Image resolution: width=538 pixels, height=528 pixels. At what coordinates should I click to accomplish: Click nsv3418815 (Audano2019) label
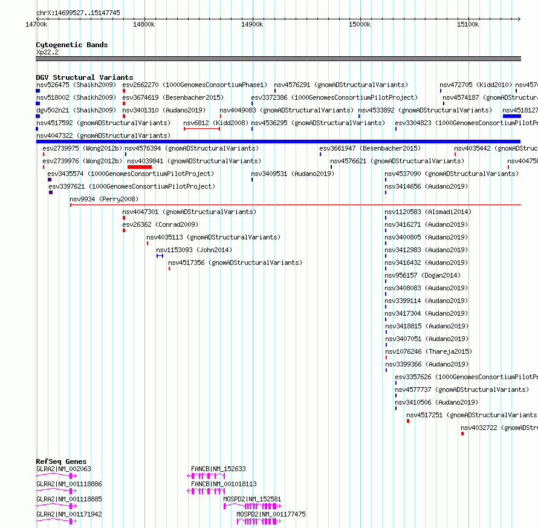pos(427,326)
